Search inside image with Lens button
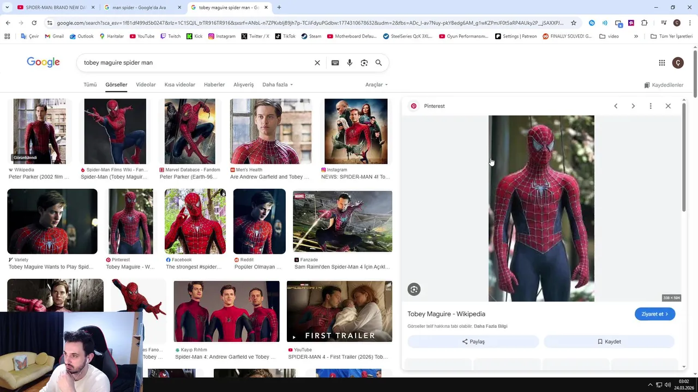This screenshot has width=698, height=392. [x=414, y=290]
